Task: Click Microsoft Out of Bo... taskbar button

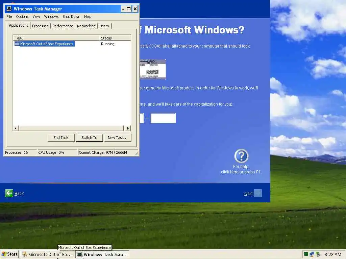Action: pos(47,254)
